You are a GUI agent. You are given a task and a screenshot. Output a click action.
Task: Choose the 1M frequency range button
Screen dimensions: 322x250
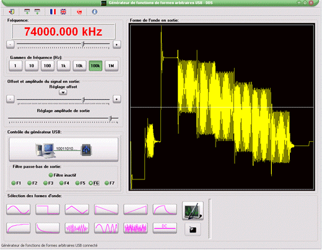[x=111, y=66]
